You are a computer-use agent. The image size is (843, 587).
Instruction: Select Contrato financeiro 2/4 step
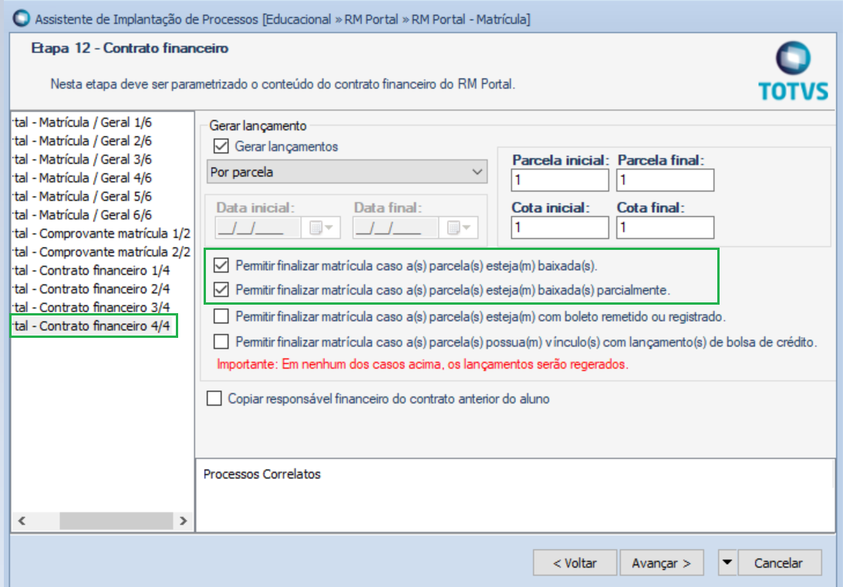pos(92,288)
